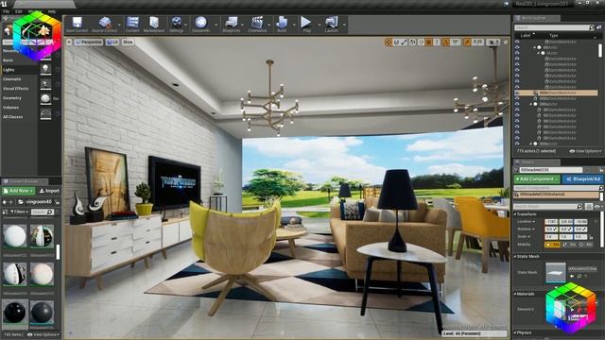This screenshot has width=605, height=340.
Task: Toggle rotation snapping in the viewport toolbar
Action: coord(446,42)
